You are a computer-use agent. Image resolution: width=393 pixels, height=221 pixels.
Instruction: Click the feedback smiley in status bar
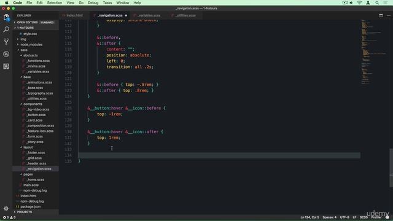pos(387,217)
